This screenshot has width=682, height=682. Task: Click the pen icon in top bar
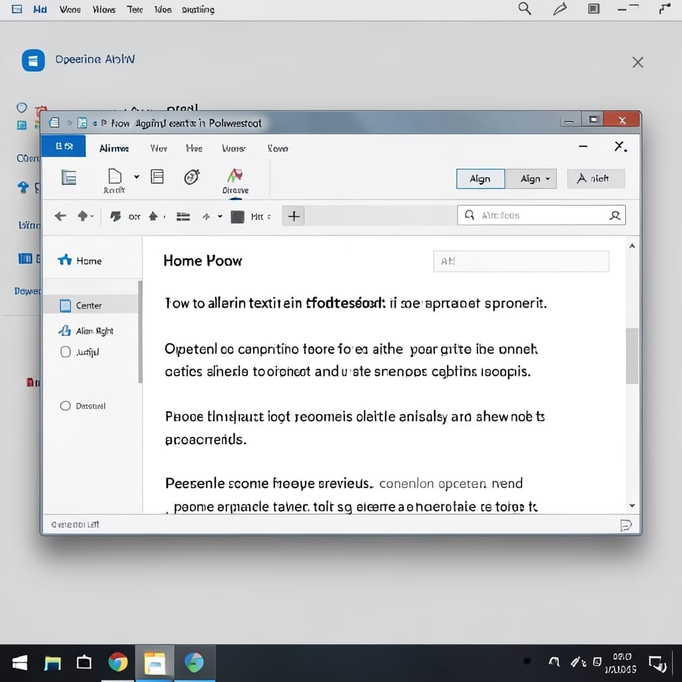[559, 9]
